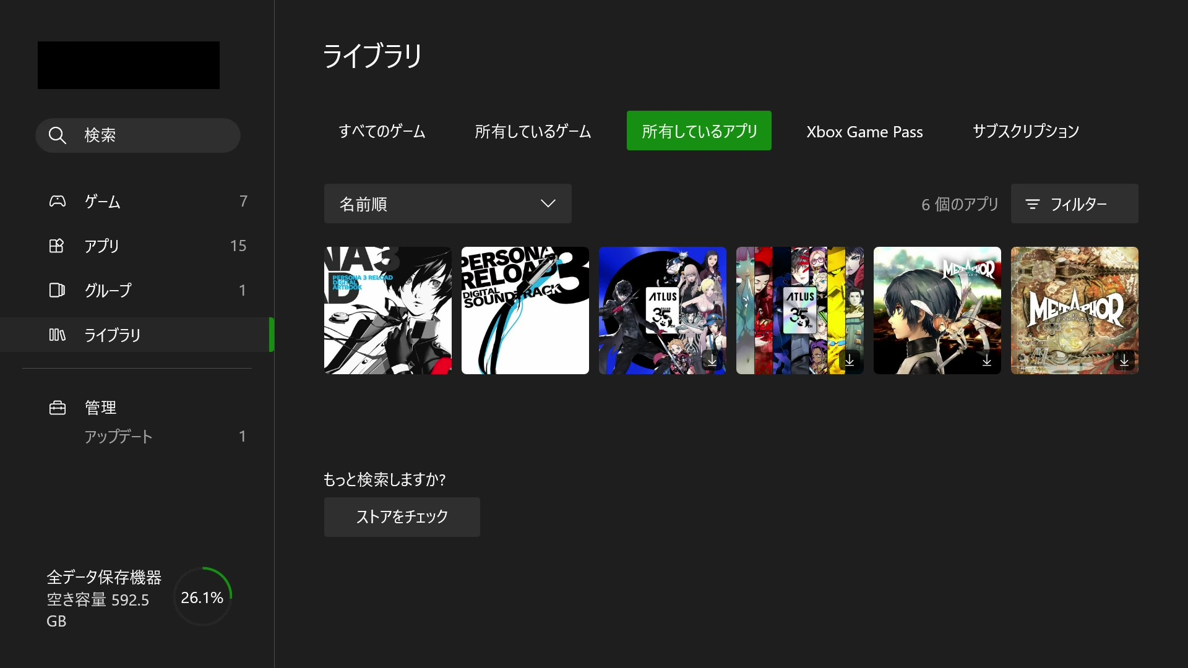Open the ゲーム controller icon section

57,202
